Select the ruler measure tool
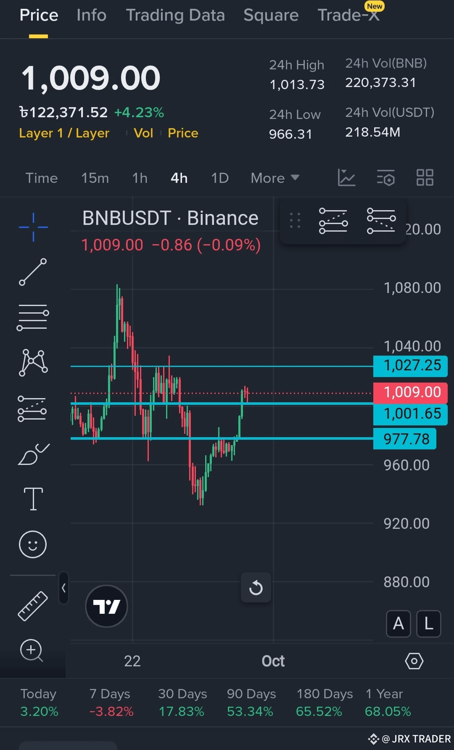Viewport: 454px width, 750px height. [x=33, y=606]
